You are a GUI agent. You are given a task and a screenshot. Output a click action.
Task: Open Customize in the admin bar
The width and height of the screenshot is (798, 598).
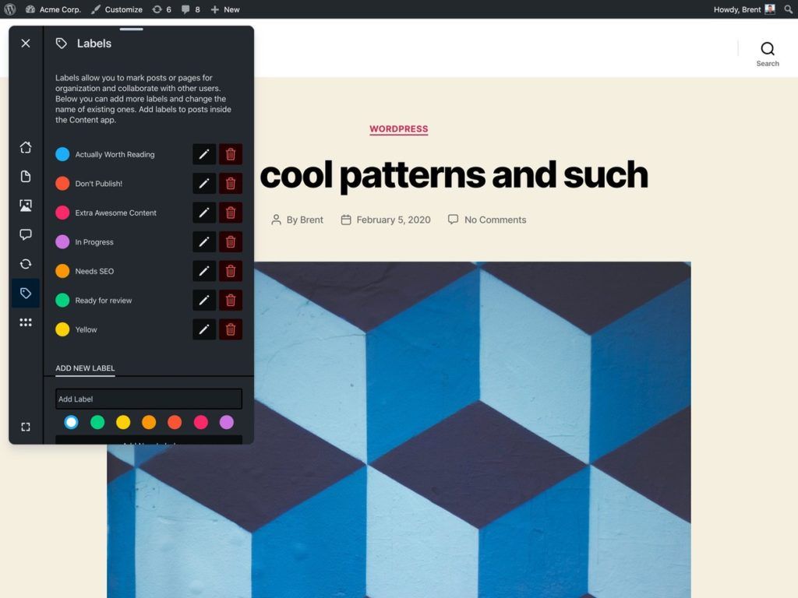[116, 9]
